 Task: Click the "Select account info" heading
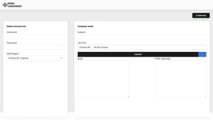point(16,26)
